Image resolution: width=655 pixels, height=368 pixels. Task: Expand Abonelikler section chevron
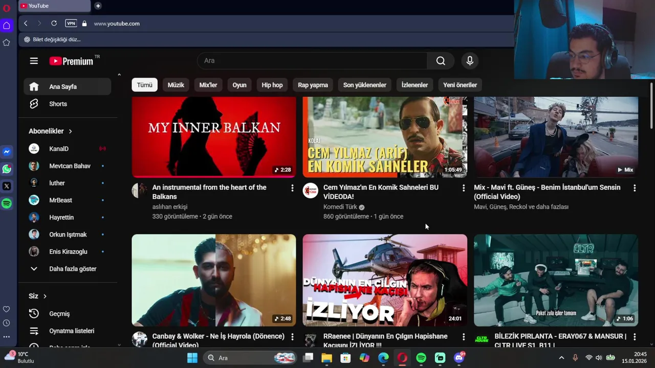[x=70, y=131]
